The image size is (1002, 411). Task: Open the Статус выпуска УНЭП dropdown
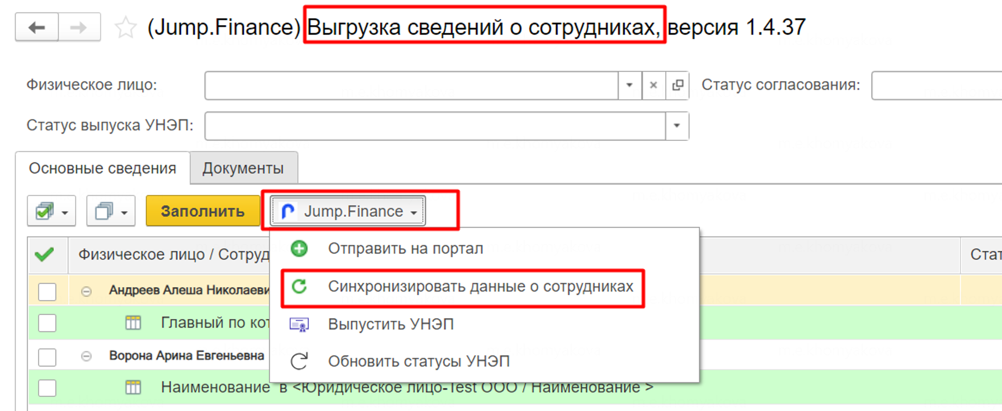click(676, 125)
